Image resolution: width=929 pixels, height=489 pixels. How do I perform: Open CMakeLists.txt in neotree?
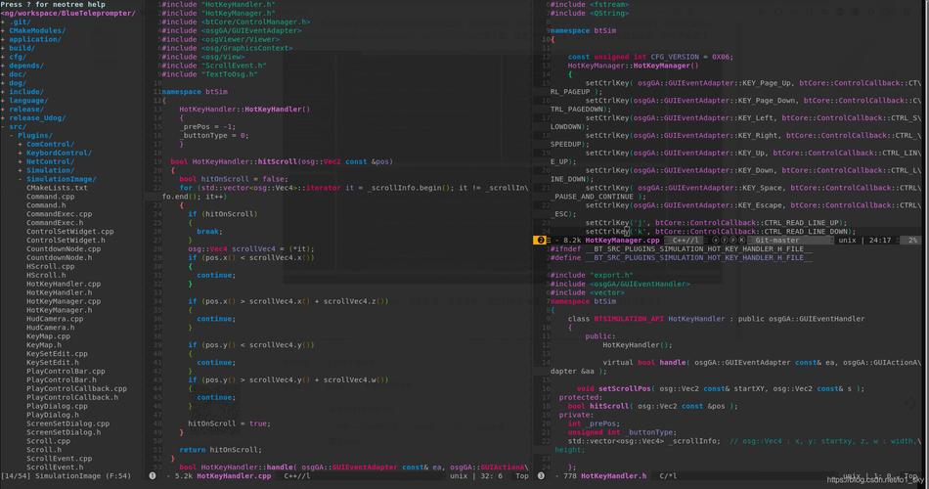tap(57, 188)
